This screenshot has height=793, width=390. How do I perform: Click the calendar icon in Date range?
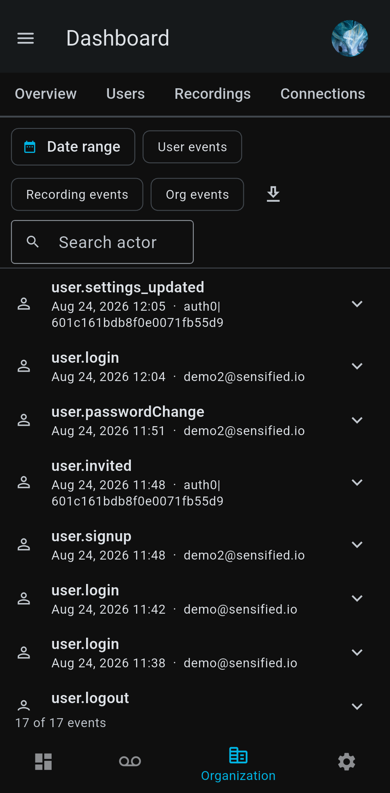[x=30, y=147]
